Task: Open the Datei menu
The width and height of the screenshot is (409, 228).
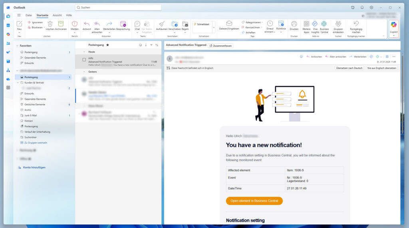Action: click(29, 15)
